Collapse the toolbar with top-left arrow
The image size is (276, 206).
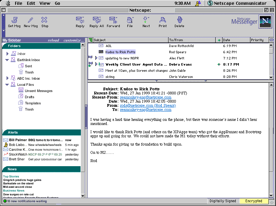pos(3,16)
